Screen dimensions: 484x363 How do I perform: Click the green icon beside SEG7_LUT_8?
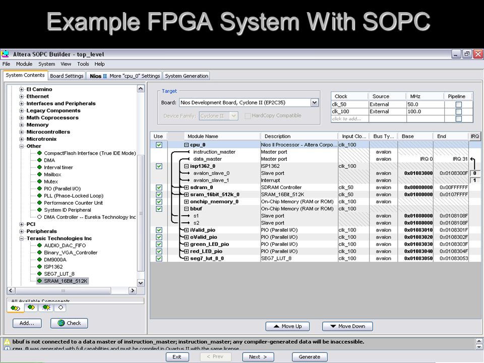39,273
